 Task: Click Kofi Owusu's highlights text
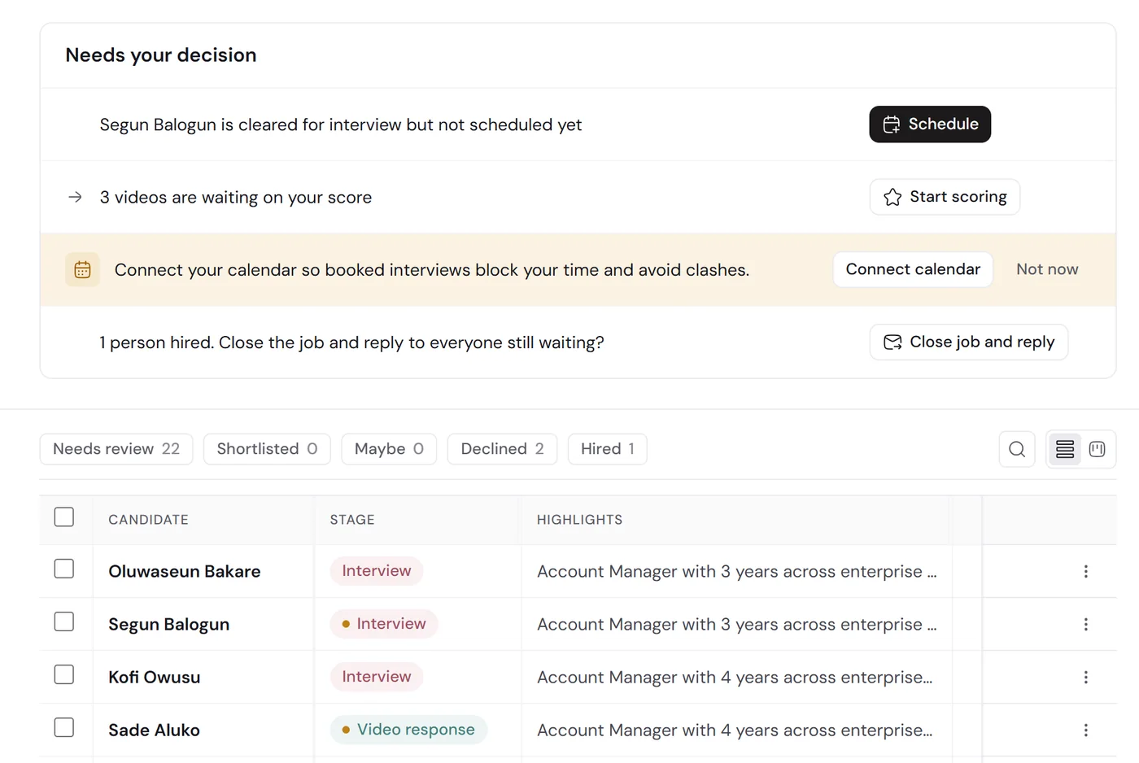point(735,678)
